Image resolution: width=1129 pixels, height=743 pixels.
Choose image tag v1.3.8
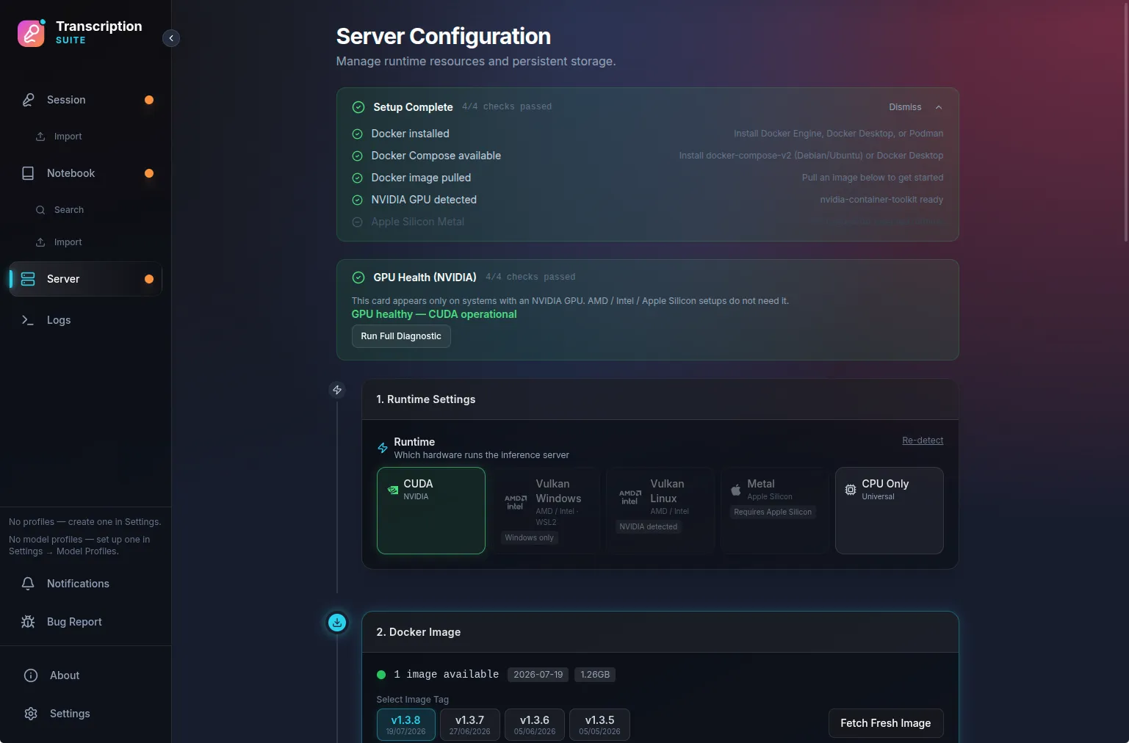406,725
